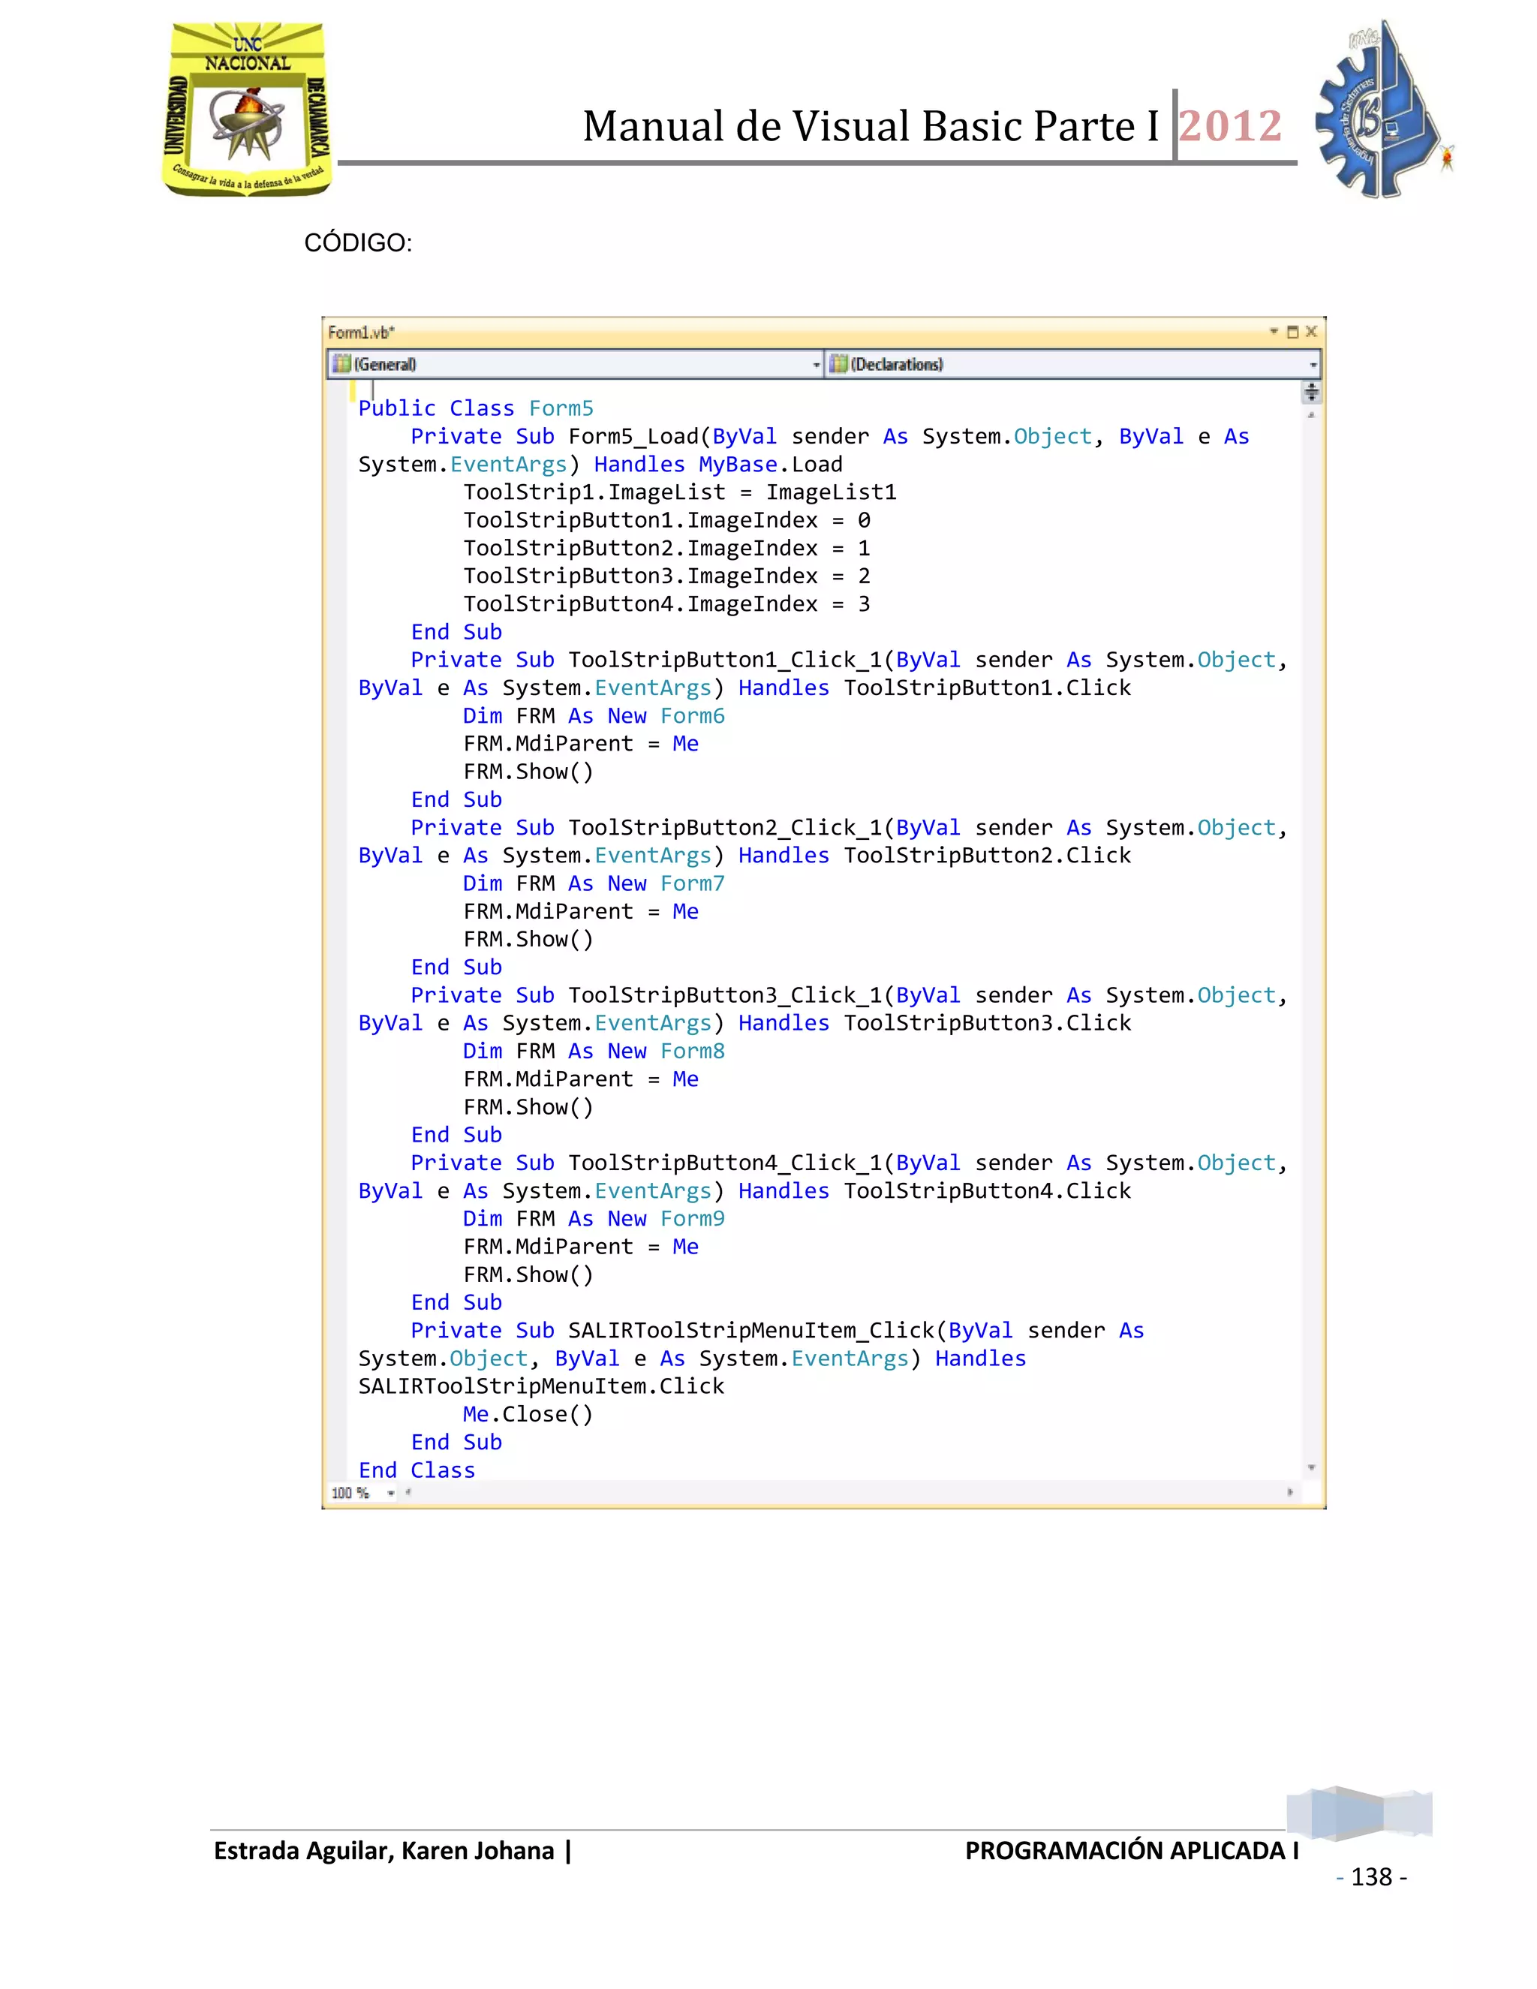Click the 'Manual de Visual Basic Parte I' title
1537x1989 pixels.
coord(871,125)
